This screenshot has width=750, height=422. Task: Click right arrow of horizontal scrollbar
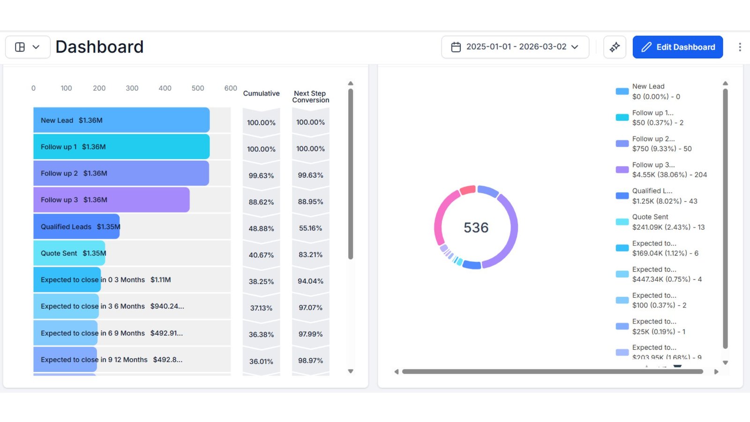[716, 372]
